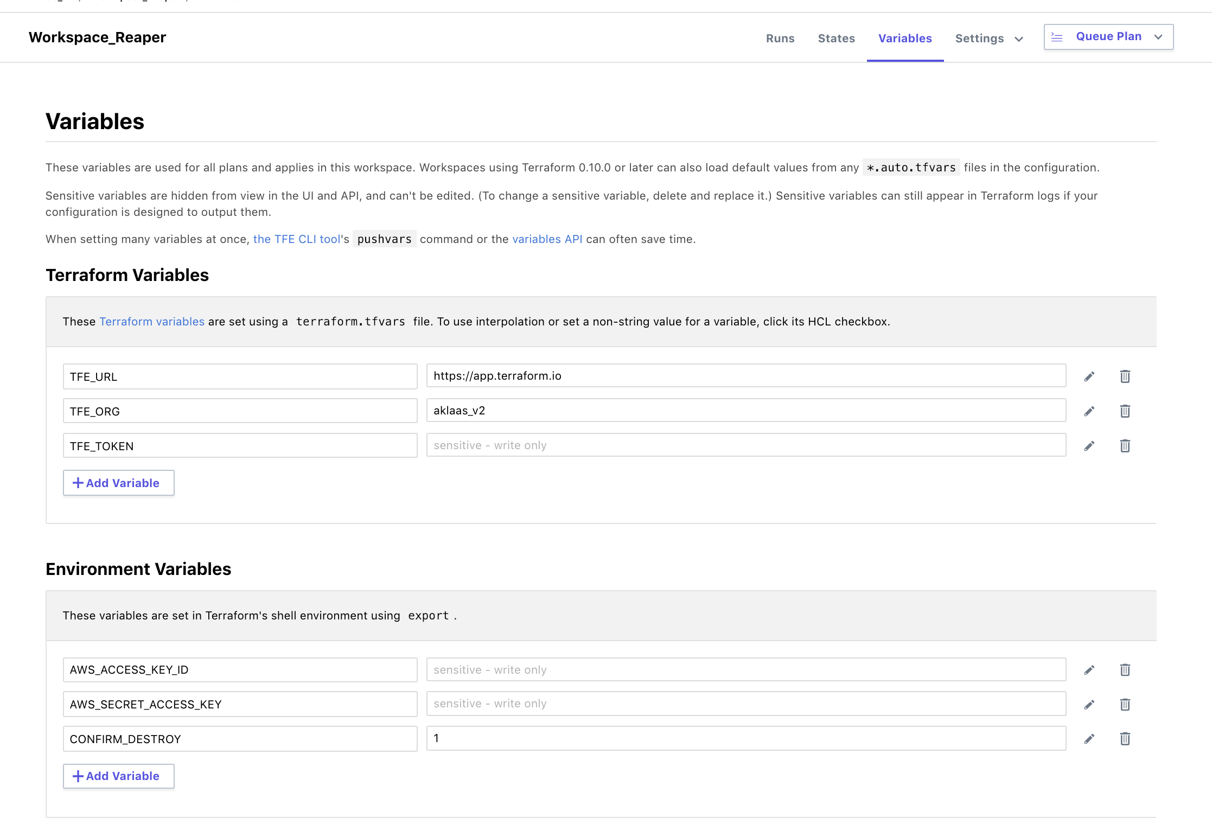The height and width of the screenshot is (831, 1212).
Task: Delete the AWS_SECRET_ACCESS_KEY variable
Action: 1125,705
